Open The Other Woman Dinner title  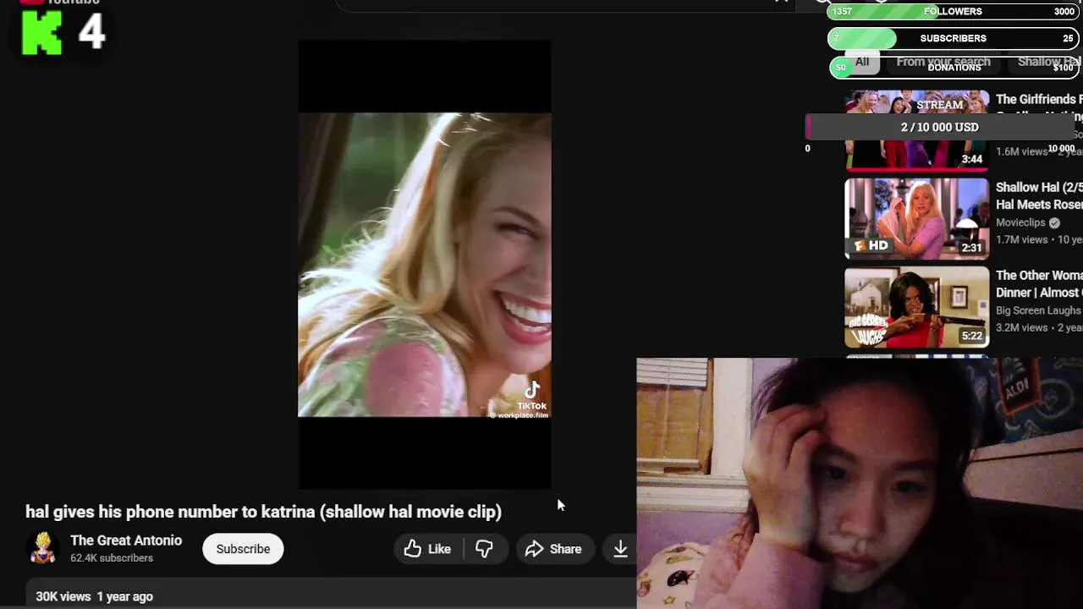[x=1039, y=284]
